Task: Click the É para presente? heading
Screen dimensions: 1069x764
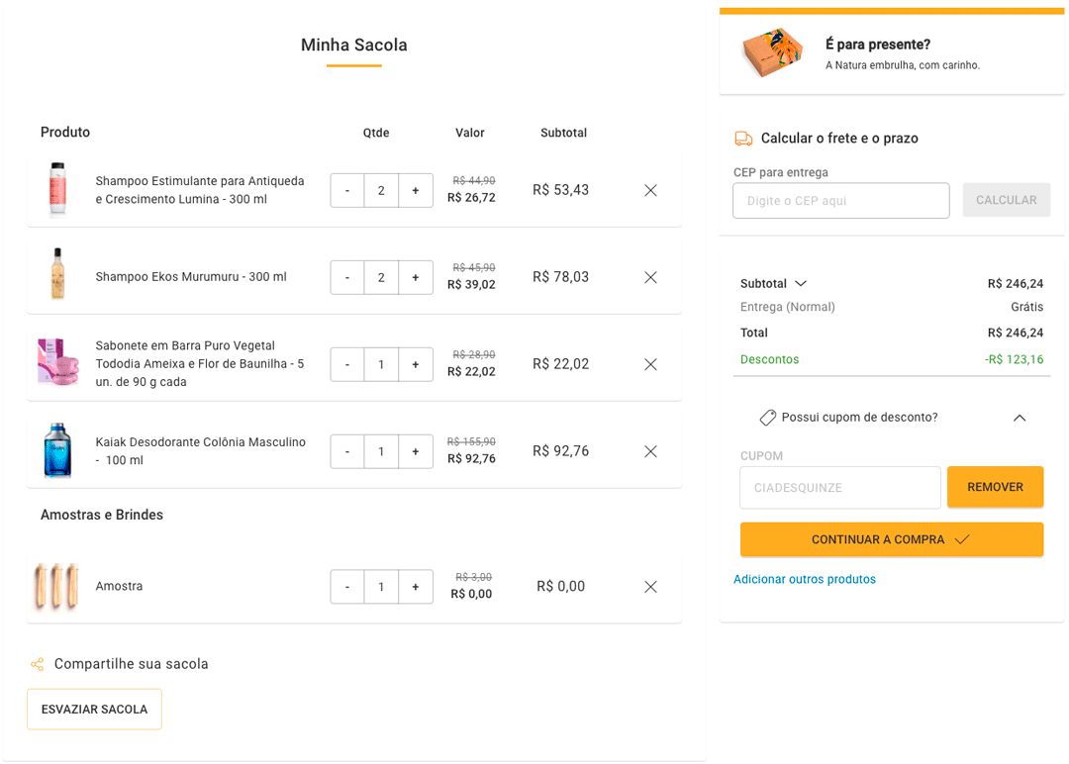Action: point(877,45)
